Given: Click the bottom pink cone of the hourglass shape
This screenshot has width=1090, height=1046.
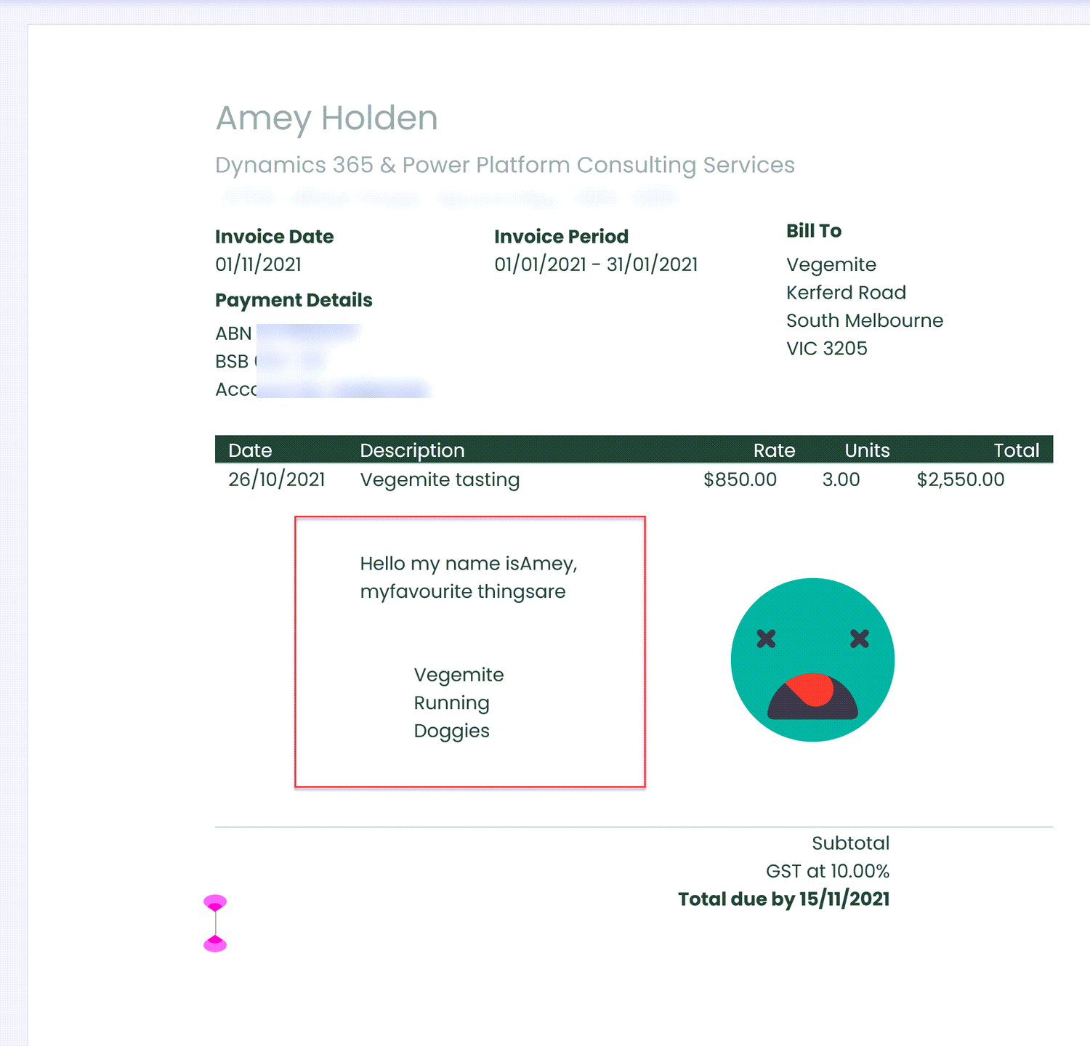Looking at the screenshot, I should coord(215,944).
